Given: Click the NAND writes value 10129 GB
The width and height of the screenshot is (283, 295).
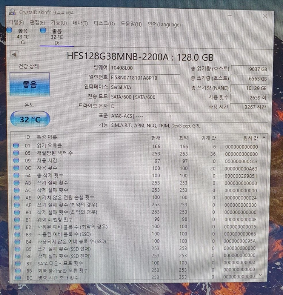Looking at the screenshot, I should coord(249,88).
